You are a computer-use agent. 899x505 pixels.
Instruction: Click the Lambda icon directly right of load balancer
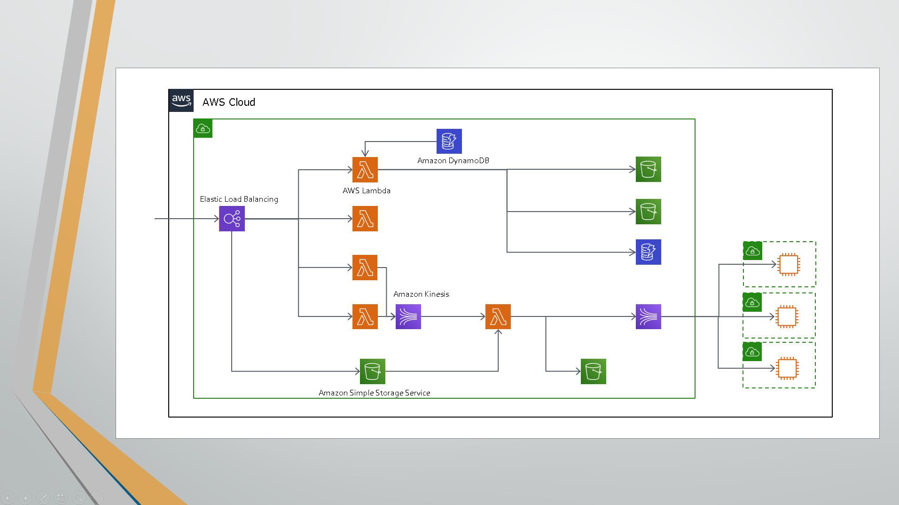click(x=365, y=219)
